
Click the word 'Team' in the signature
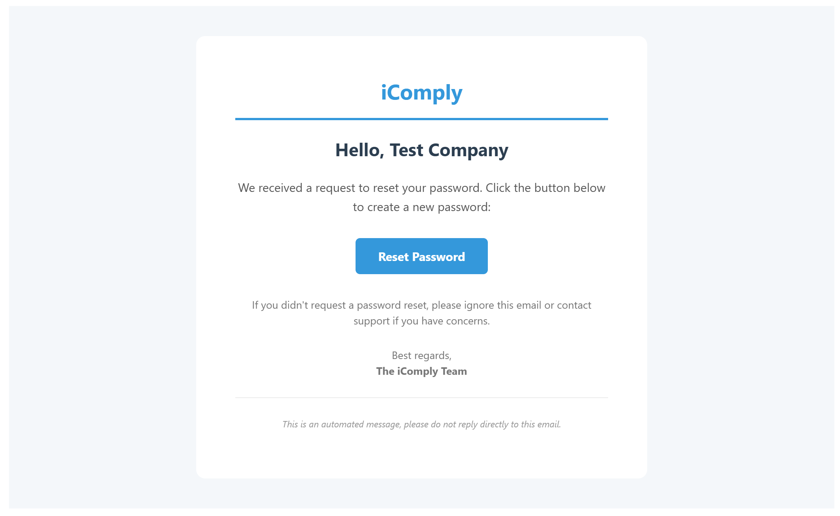[x=454, y=371]
